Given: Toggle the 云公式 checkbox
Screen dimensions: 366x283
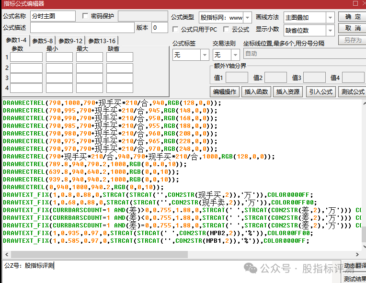Looking at the screenshot, I should tap(226, 29).
